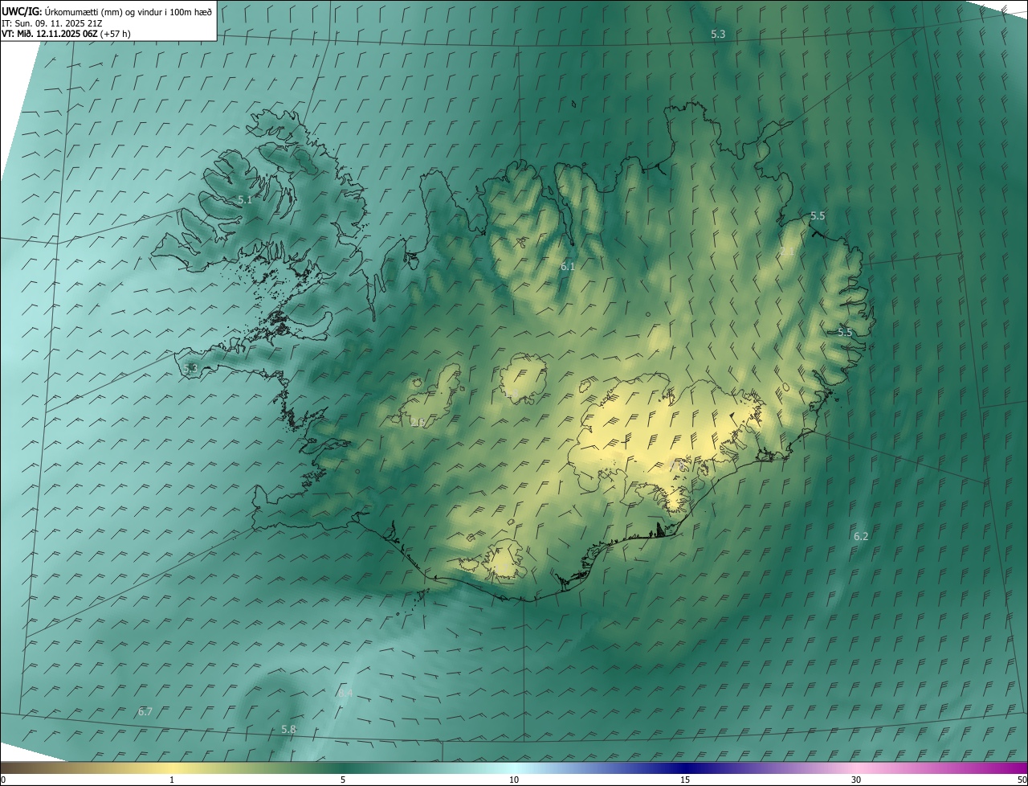Click the colorbar tick label '0'
Screen dimensions: 1028x786
point(3,780)
